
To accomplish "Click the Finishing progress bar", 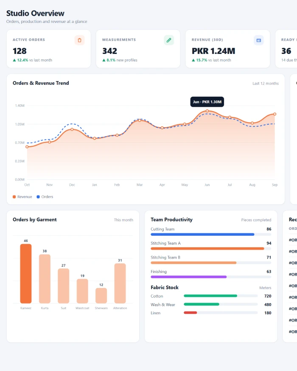I will pos(211,277).
